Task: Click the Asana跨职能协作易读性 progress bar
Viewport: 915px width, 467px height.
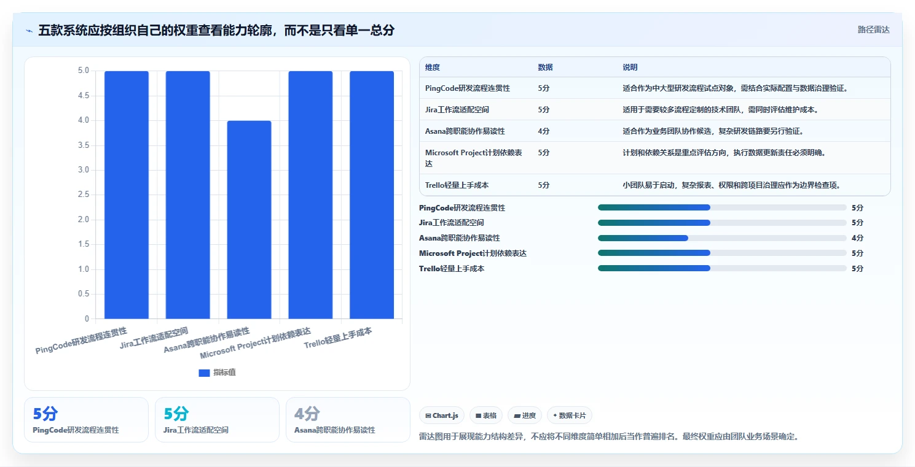Action: tap(722, 238)
